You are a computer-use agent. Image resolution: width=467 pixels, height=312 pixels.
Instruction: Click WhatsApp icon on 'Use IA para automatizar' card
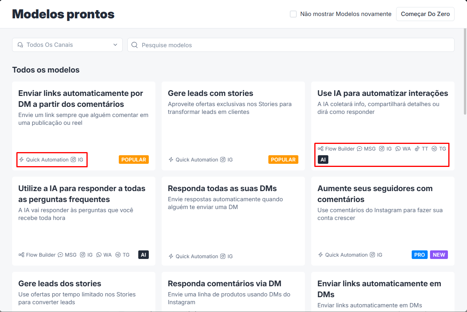tap(398, 149)
